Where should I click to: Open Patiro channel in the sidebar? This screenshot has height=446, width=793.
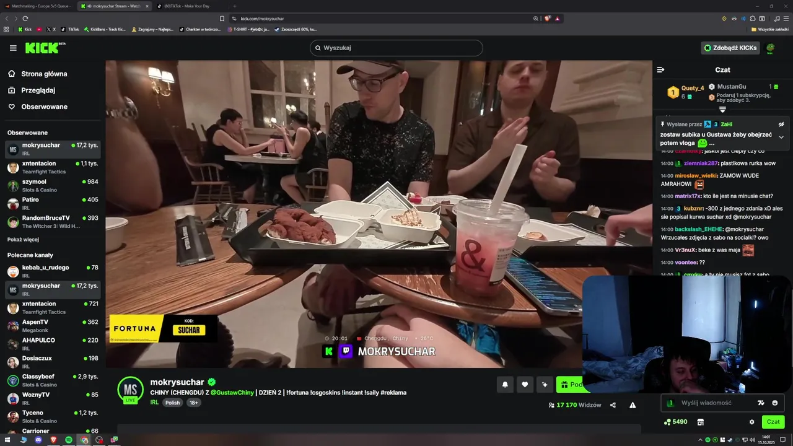[x=53, y=203]
